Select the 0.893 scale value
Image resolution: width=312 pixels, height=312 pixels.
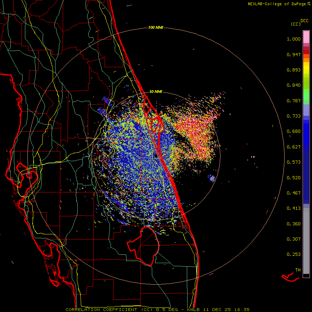pos(294,70)
